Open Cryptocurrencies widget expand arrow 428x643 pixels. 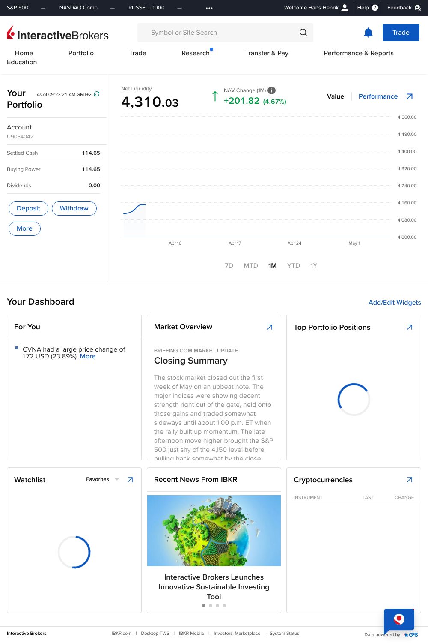point(409,480)
